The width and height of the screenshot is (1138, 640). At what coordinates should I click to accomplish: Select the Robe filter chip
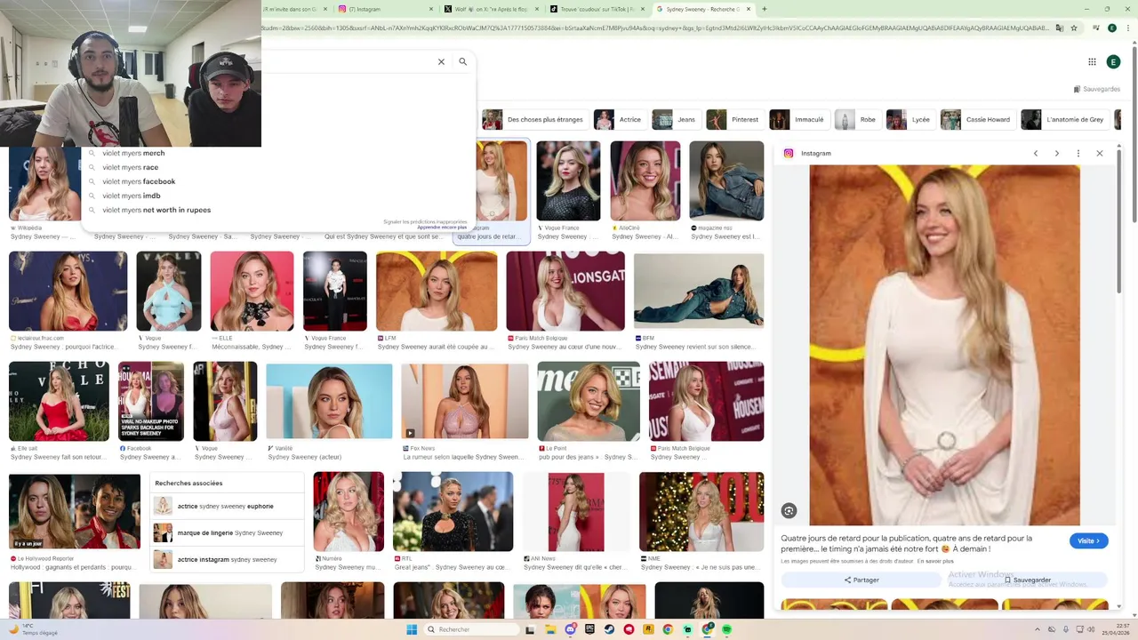click(857, 119)
